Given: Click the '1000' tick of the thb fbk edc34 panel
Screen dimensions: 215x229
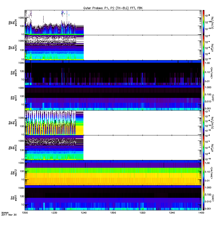Looking at the screenshot, I should click(x=21, y=63).
